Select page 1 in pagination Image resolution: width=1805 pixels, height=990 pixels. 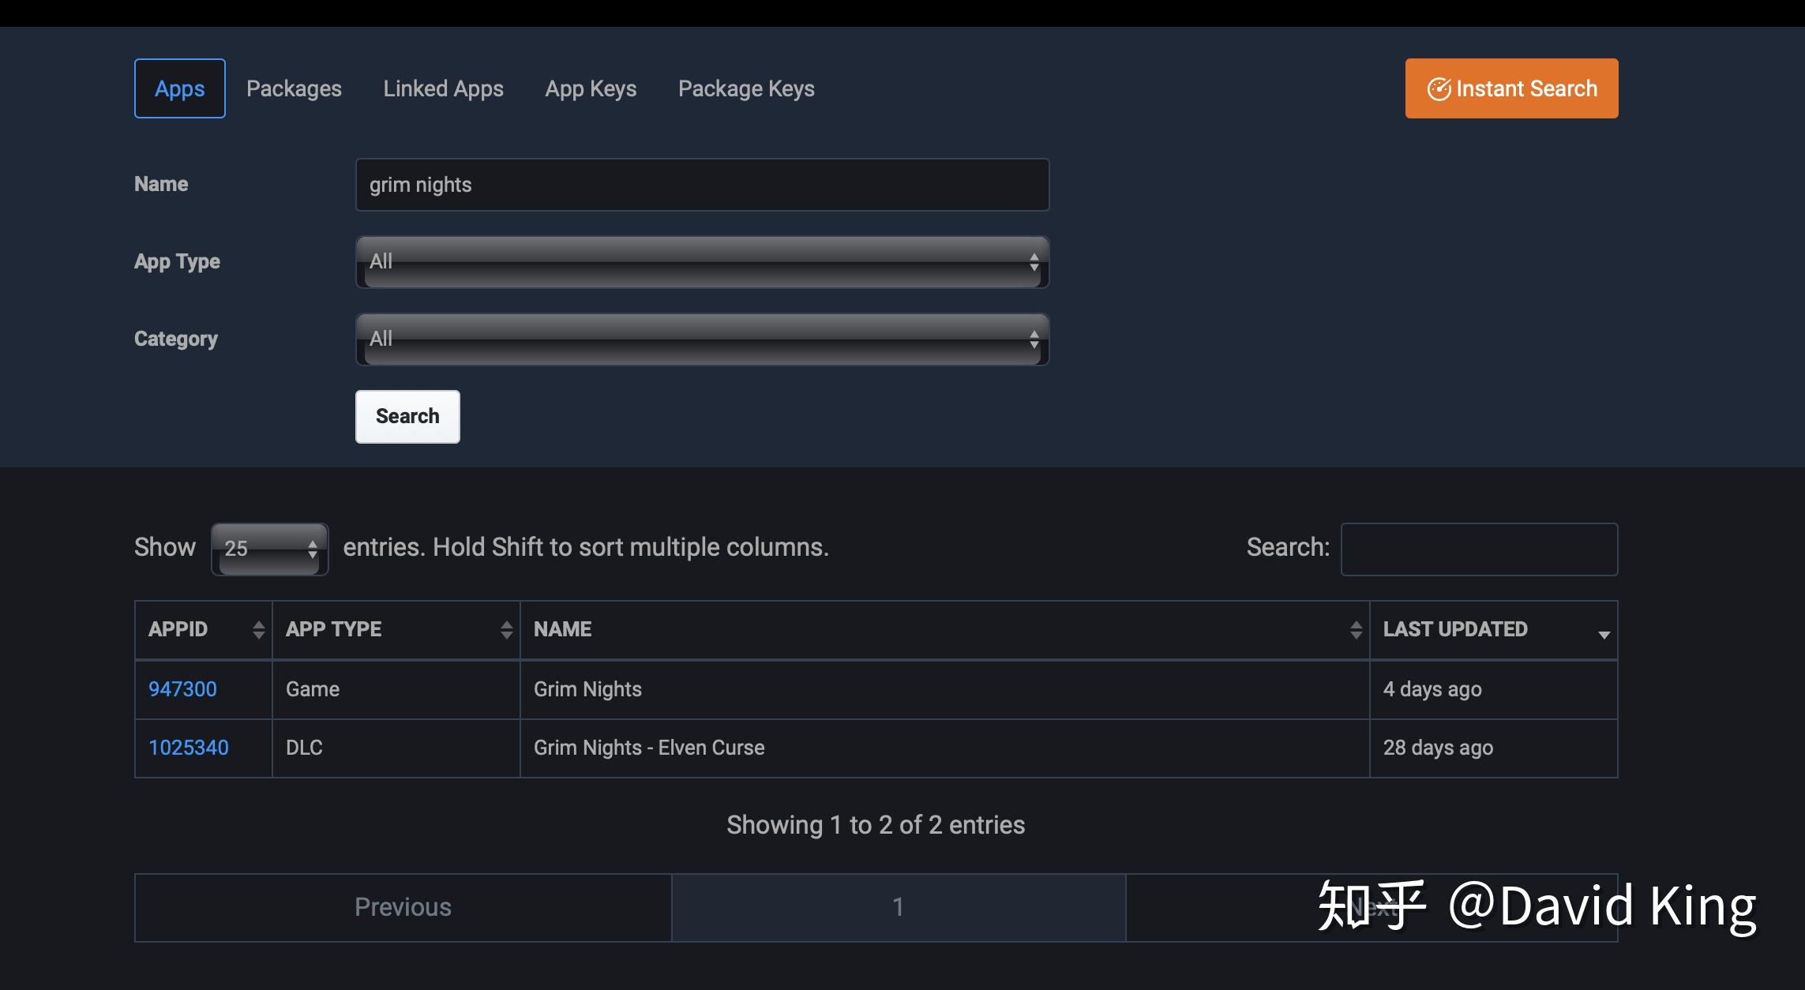pyautogui.click(x=898, y=907)
